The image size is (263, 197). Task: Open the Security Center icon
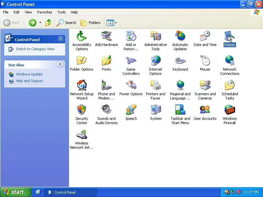[x=82, y=110]
